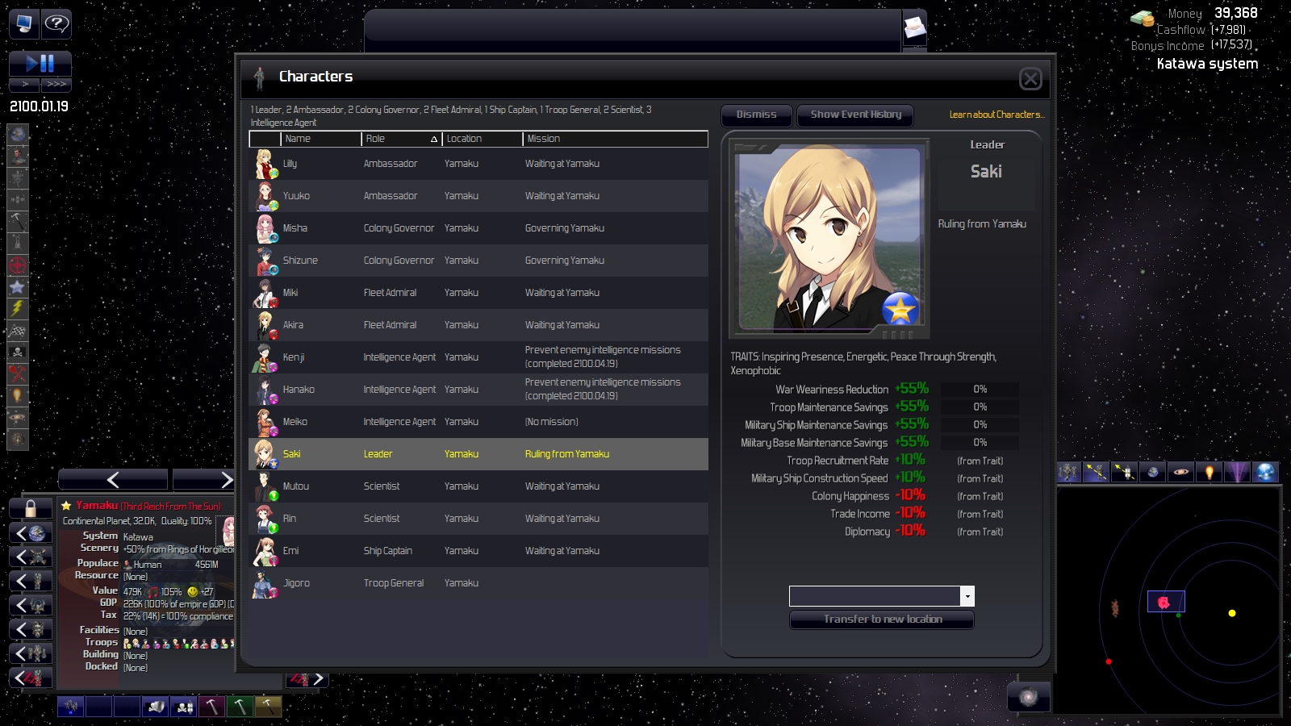1291x726 pixels.
Task: Click the Dismiss button
Action: point(756,115)
